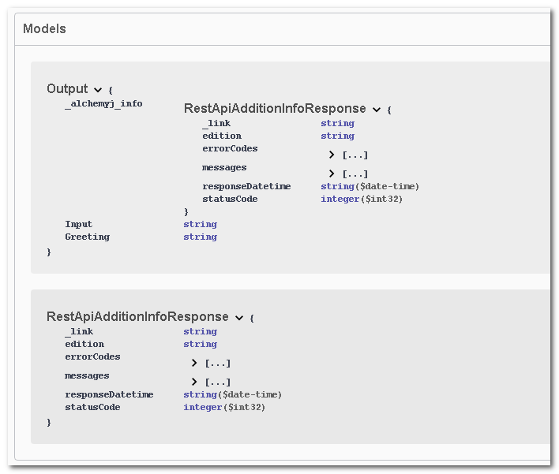The image size is (559, 474).
Task: Collapse nested RestApiAdditionInfoResponse chevron inside Output
Action: point(377,110)
